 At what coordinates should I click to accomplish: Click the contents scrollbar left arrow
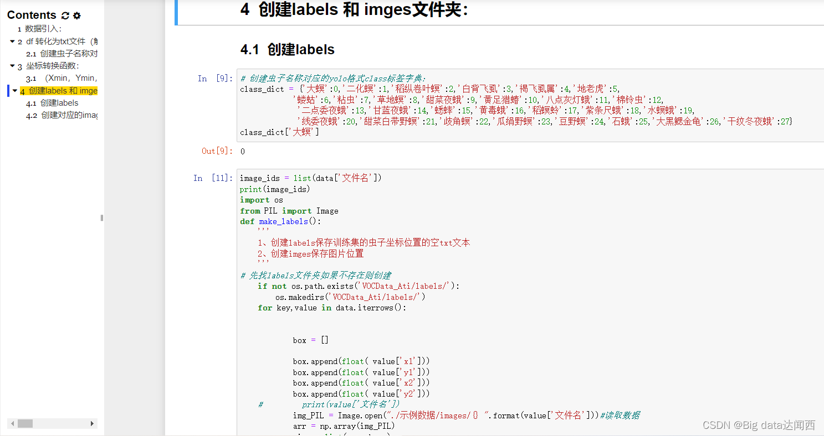[x=12, y=424]
